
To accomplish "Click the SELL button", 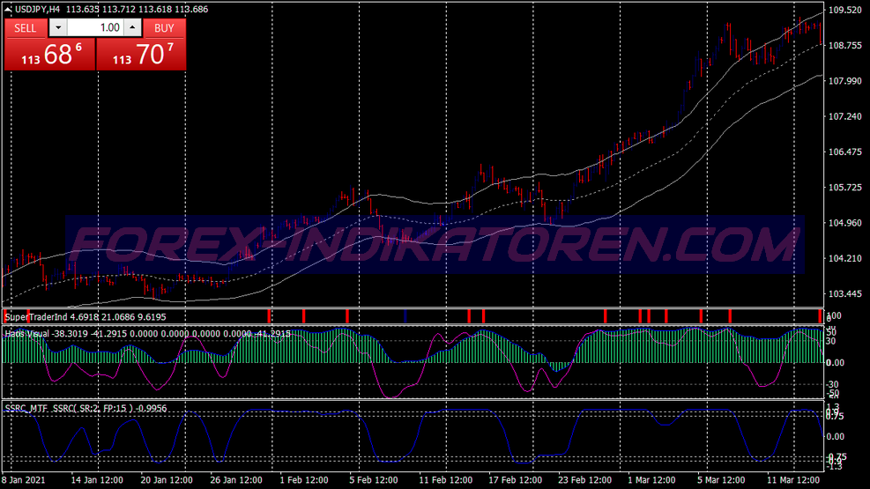I will click(x=26, y=27).
